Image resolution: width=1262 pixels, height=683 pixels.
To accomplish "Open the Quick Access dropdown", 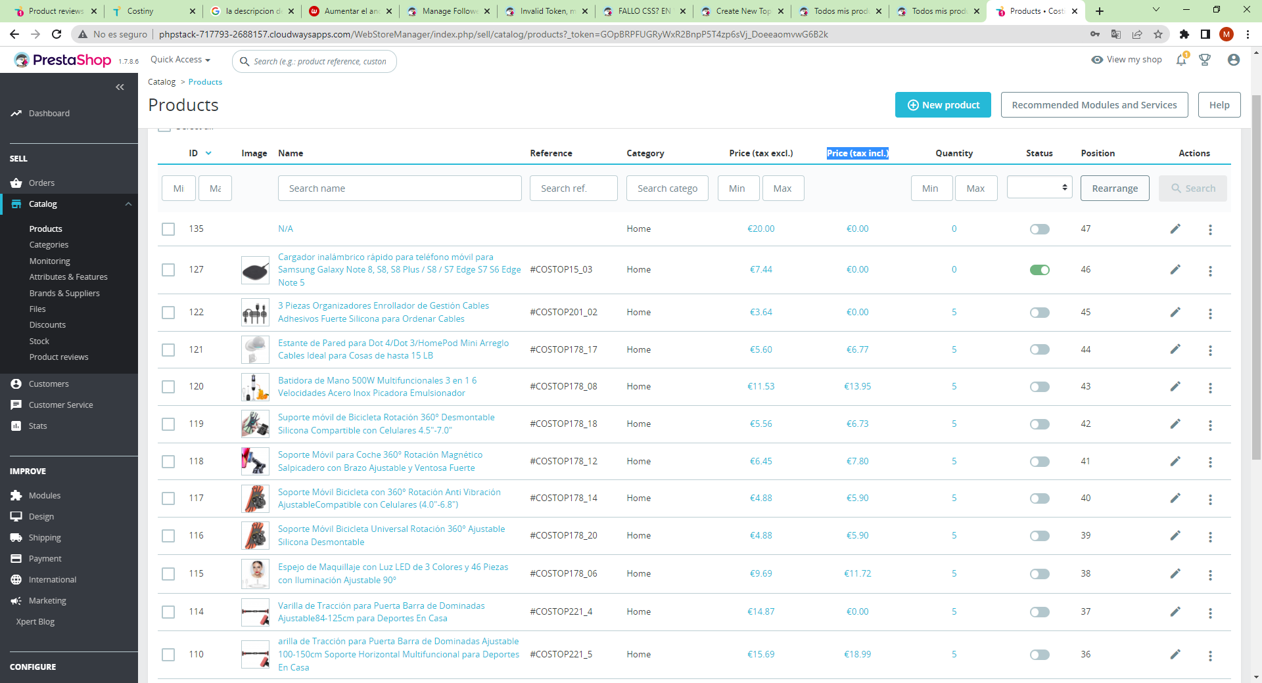I will click(180, 60).
